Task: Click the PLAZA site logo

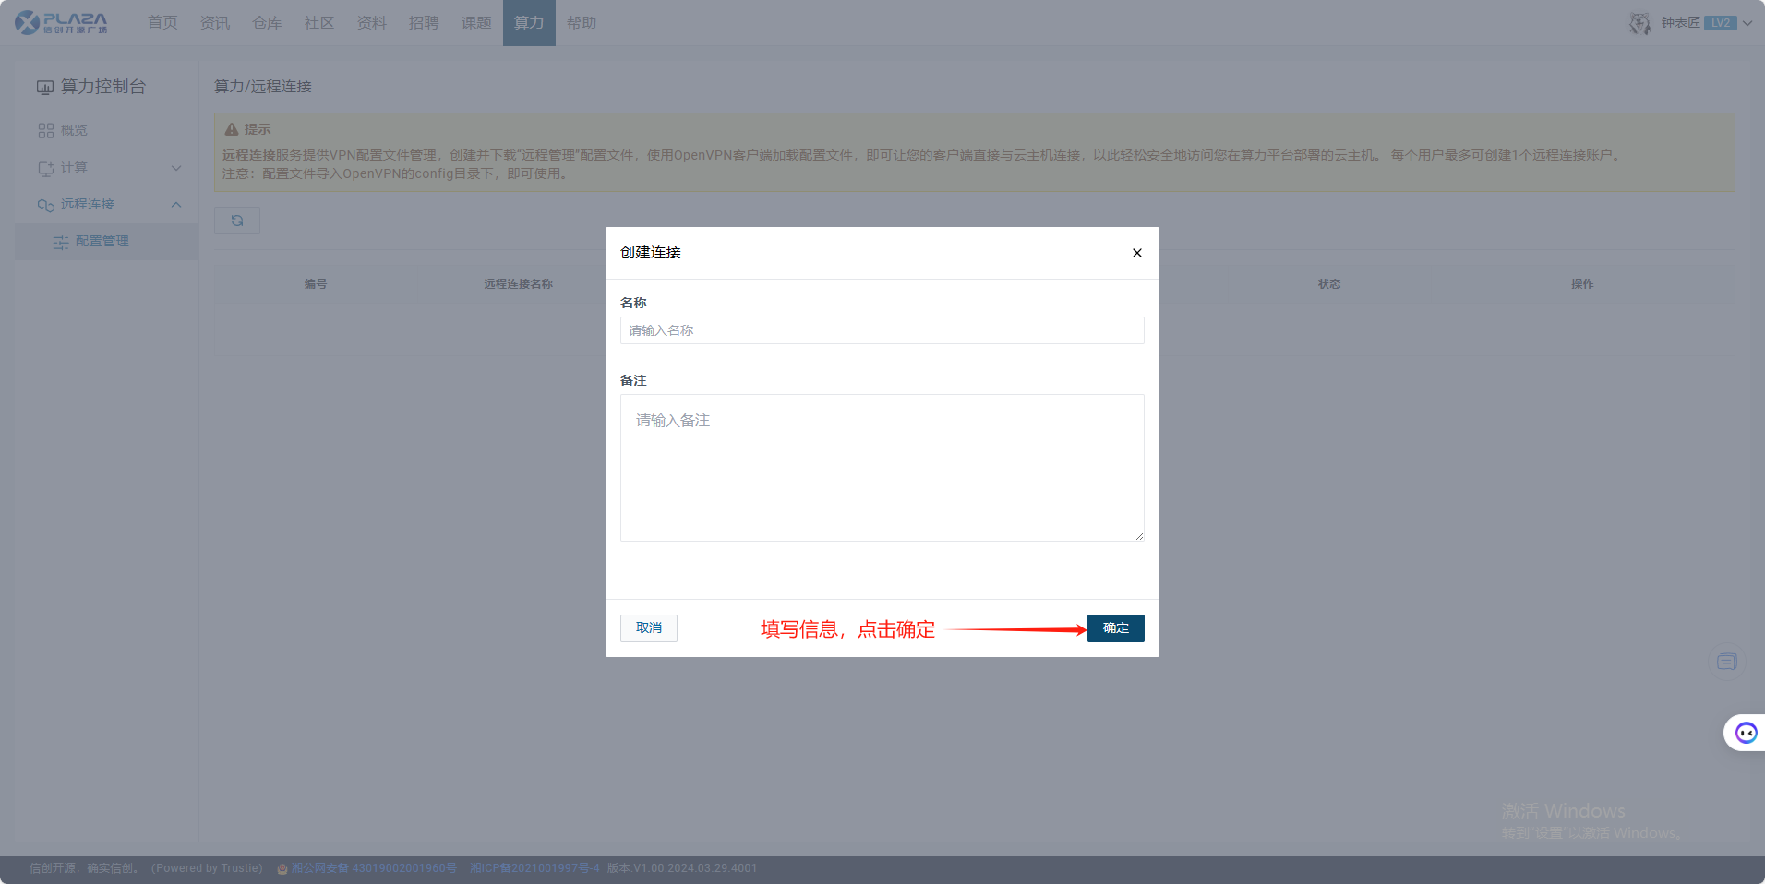Action: [62, 23]
